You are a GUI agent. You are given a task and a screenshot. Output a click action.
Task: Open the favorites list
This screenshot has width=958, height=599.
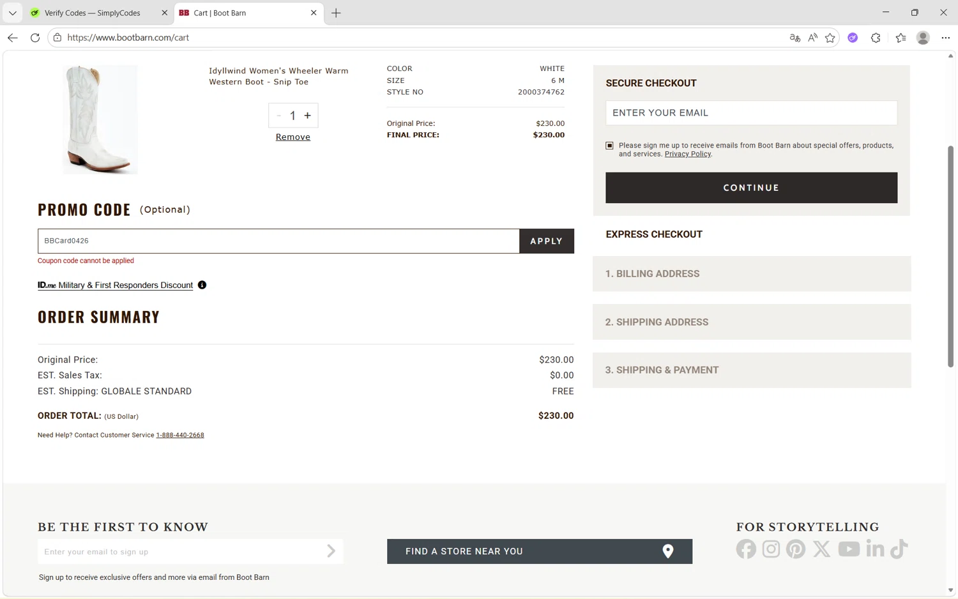pyautogui.click(x=901, y=38)
